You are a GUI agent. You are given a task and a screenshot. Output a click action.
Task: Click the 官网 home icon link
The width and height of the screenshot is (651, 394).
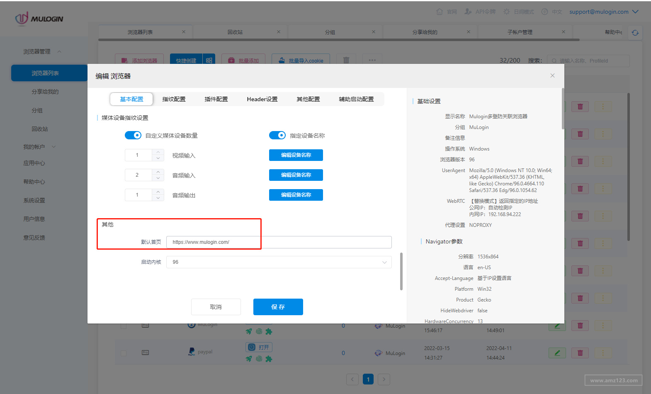tap(447, 12)
